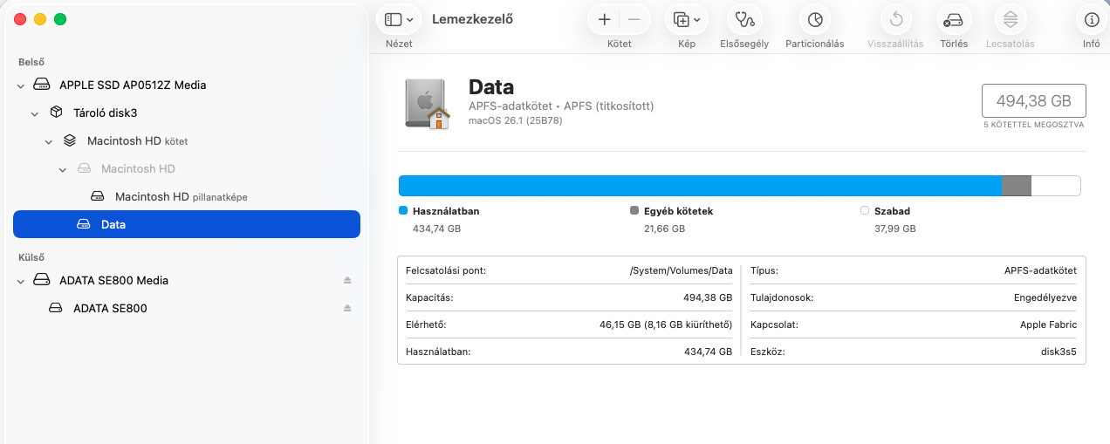Collapse the Macintosh HD kötet group
Screen dimensions: 1110x444
48,141
